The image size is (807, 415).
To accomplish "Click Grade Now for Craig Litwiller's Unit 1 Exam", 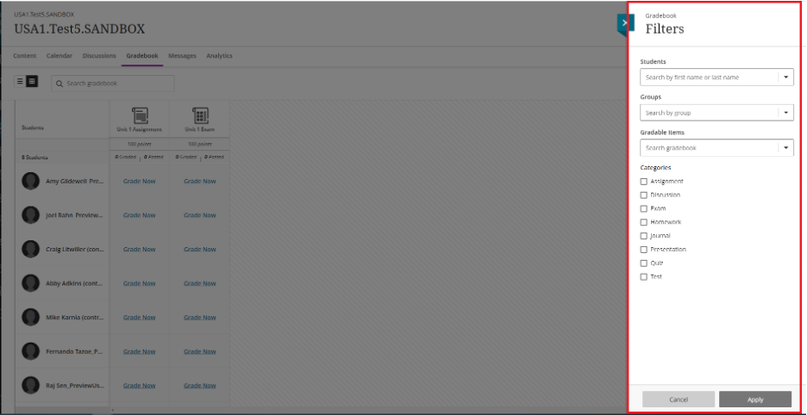I will tap(200, 249).
